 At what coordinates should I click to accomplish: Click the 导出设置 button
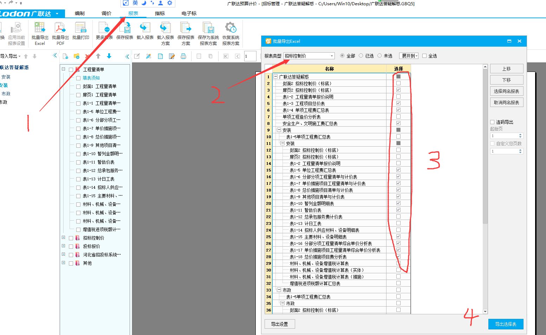(280, 324)
